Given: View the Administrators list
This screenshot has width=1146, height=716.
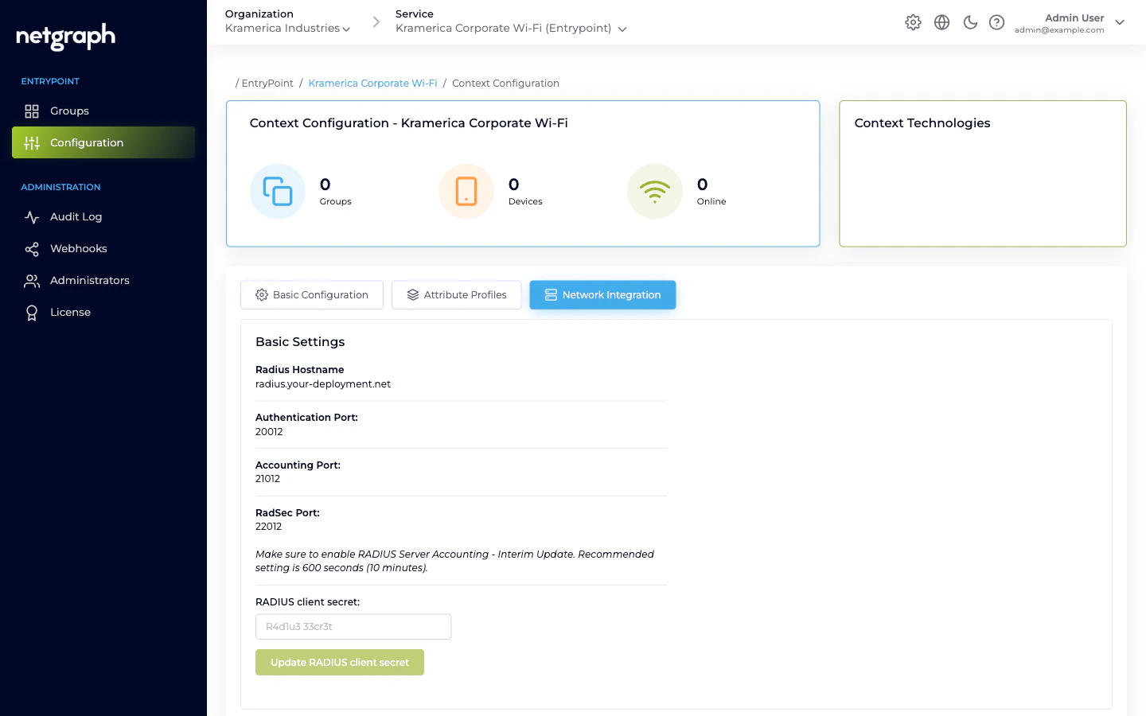Looking at the screenshot, I should coord(89,280).
